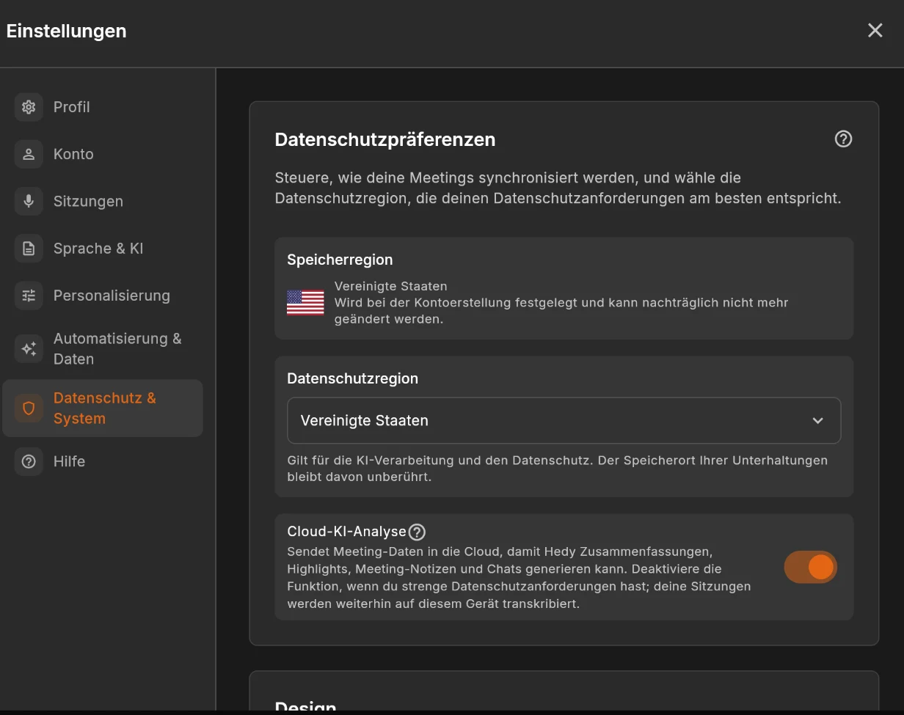The height and width of the screenshot is (715, 904).
Task: Click the chevron arrow in Datenschutzregion dropdown
Action: click(817, 421)
